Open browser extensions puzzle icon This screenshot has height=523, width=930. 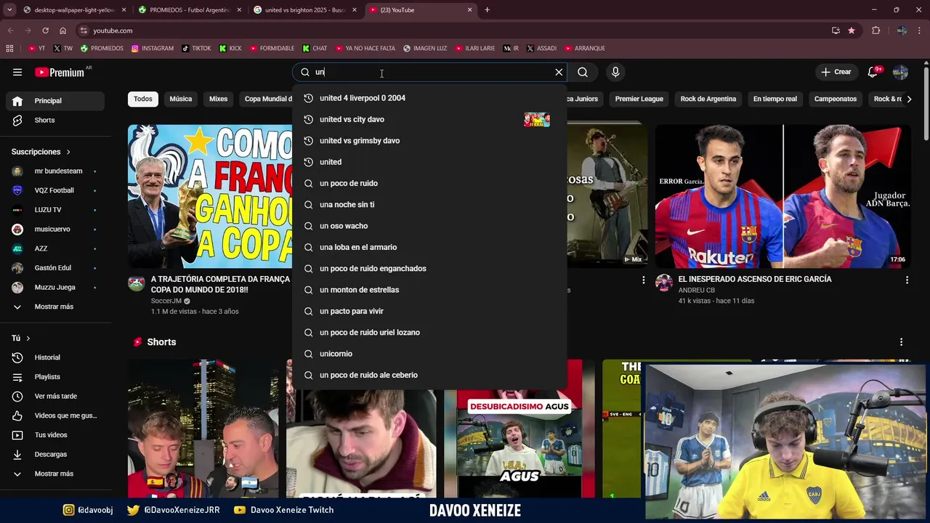coord(876,31)
